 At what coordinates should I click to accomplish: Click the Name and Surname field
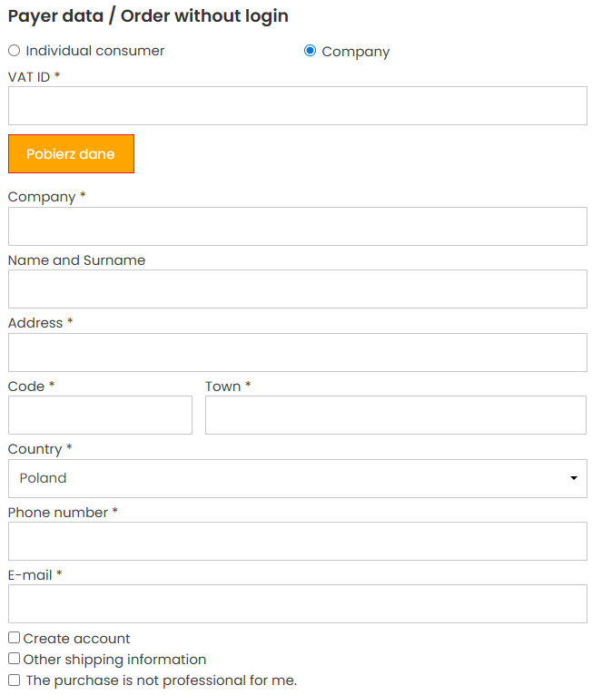coord(298,289)
